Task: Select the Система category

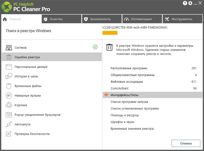Action: (52, 48)
